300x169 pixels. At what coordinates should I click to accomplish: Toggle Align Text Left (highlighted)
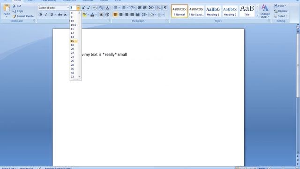tap(115, 15)
